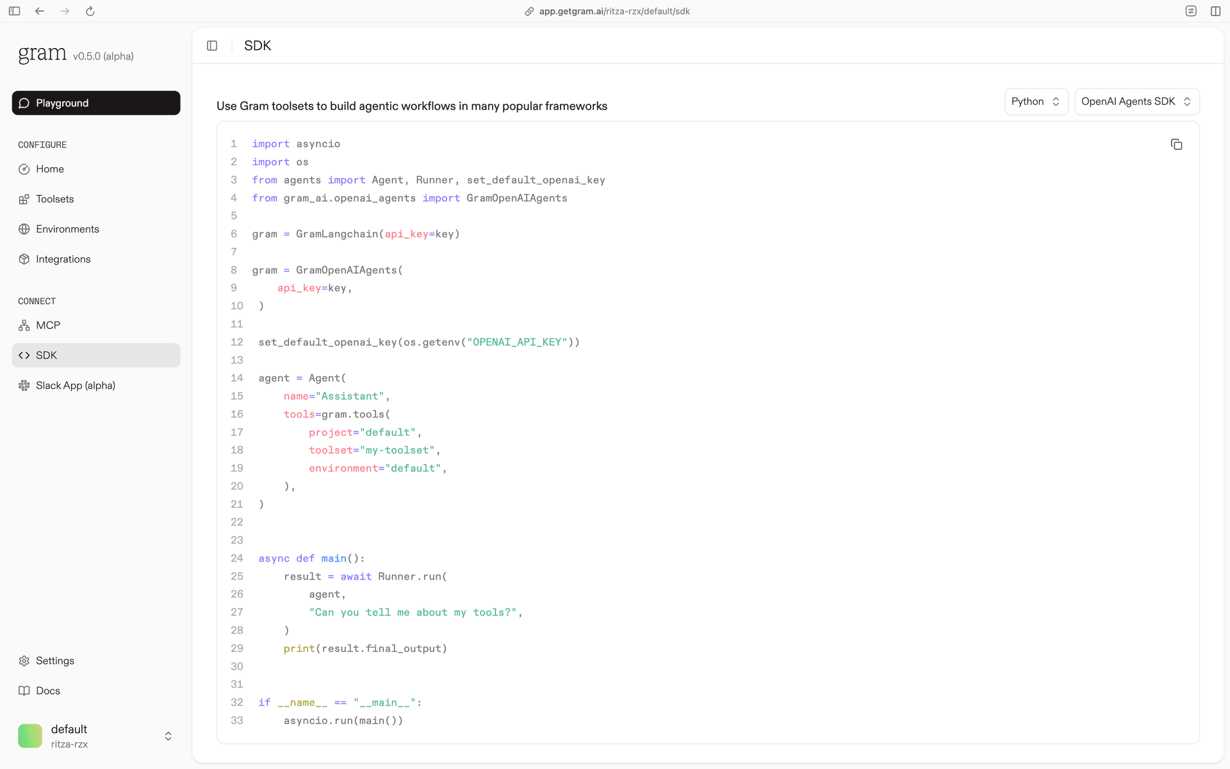Go to Home in sidebar
This screenshot has width=1230, height=769.
(x=50, y=169)
